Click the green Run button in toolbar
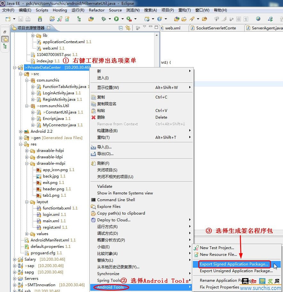283x292 pixels. [x=116, y=19]
